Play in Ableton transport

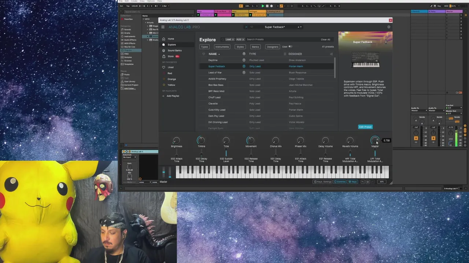(263, 6)
